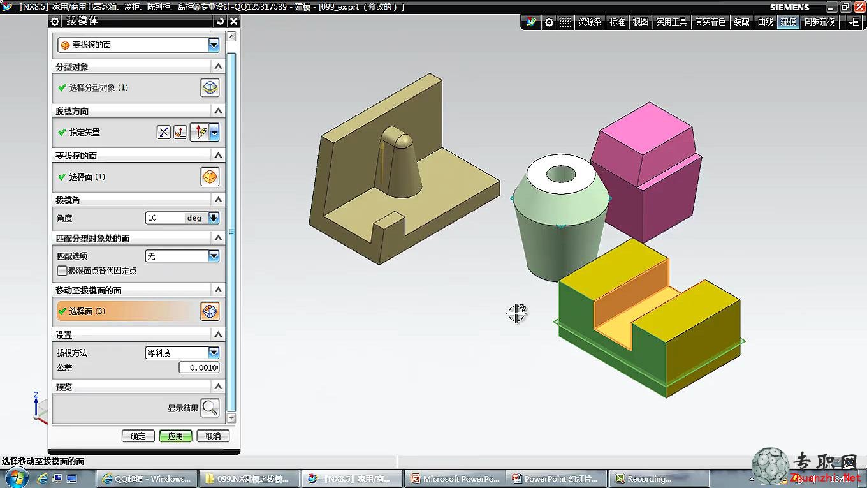Collapse the 要拔模的面 section
The height and width of the screenshot is (488, 867).
coord(218,156)
